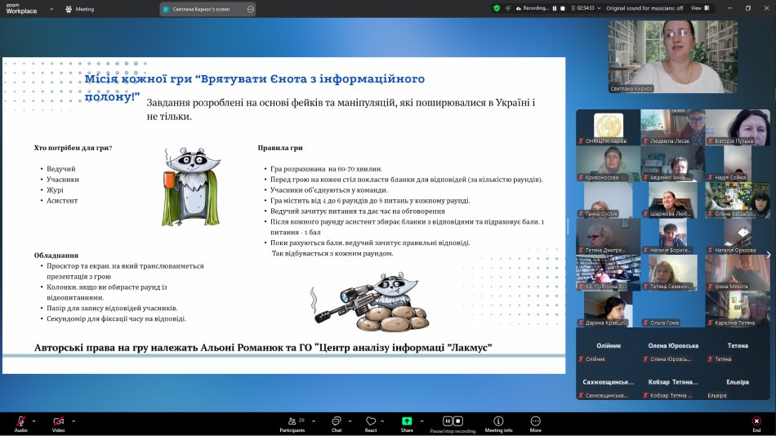Click the red End meeting button
This screenshot has width=776, height=436.
click(x=756, y=422)
